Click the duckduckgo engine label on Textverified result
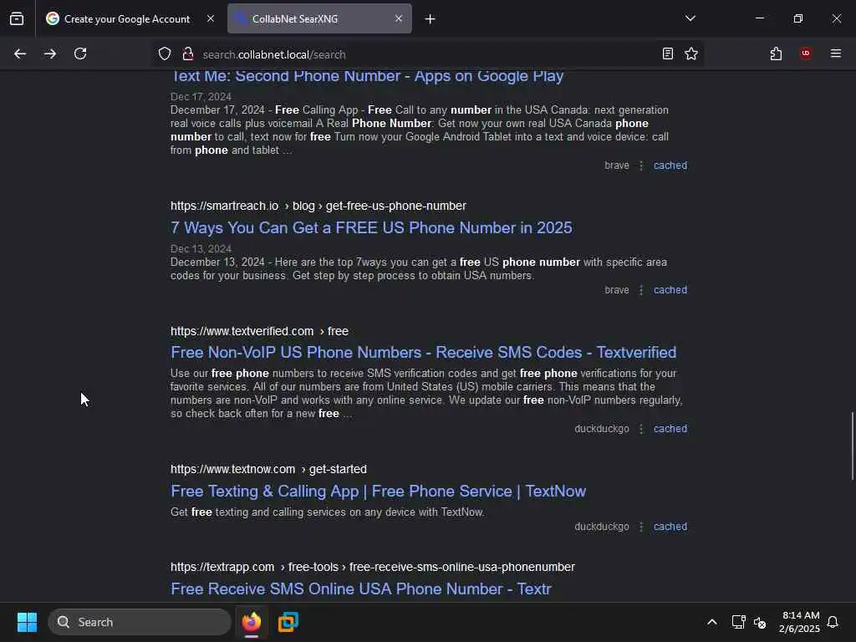The height and width of the screenshot is (642, 856). click(602, 429)
